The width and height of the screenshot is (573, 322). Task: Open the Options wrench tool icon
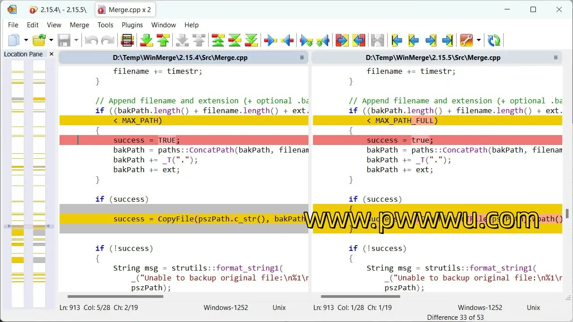(x=466, y=40)
